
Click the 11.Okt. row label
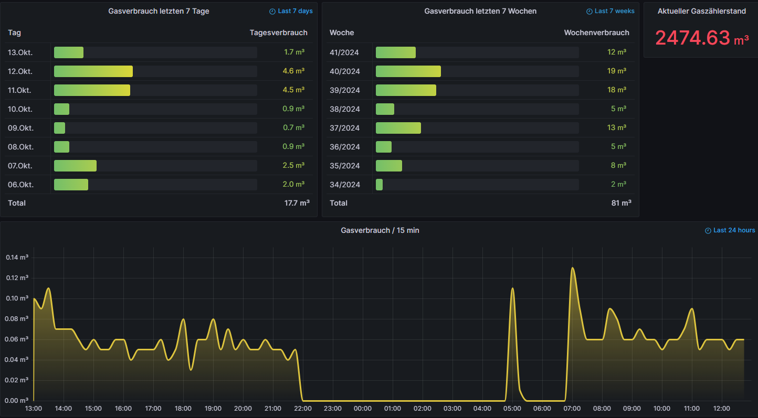click(x=19, y=90)
